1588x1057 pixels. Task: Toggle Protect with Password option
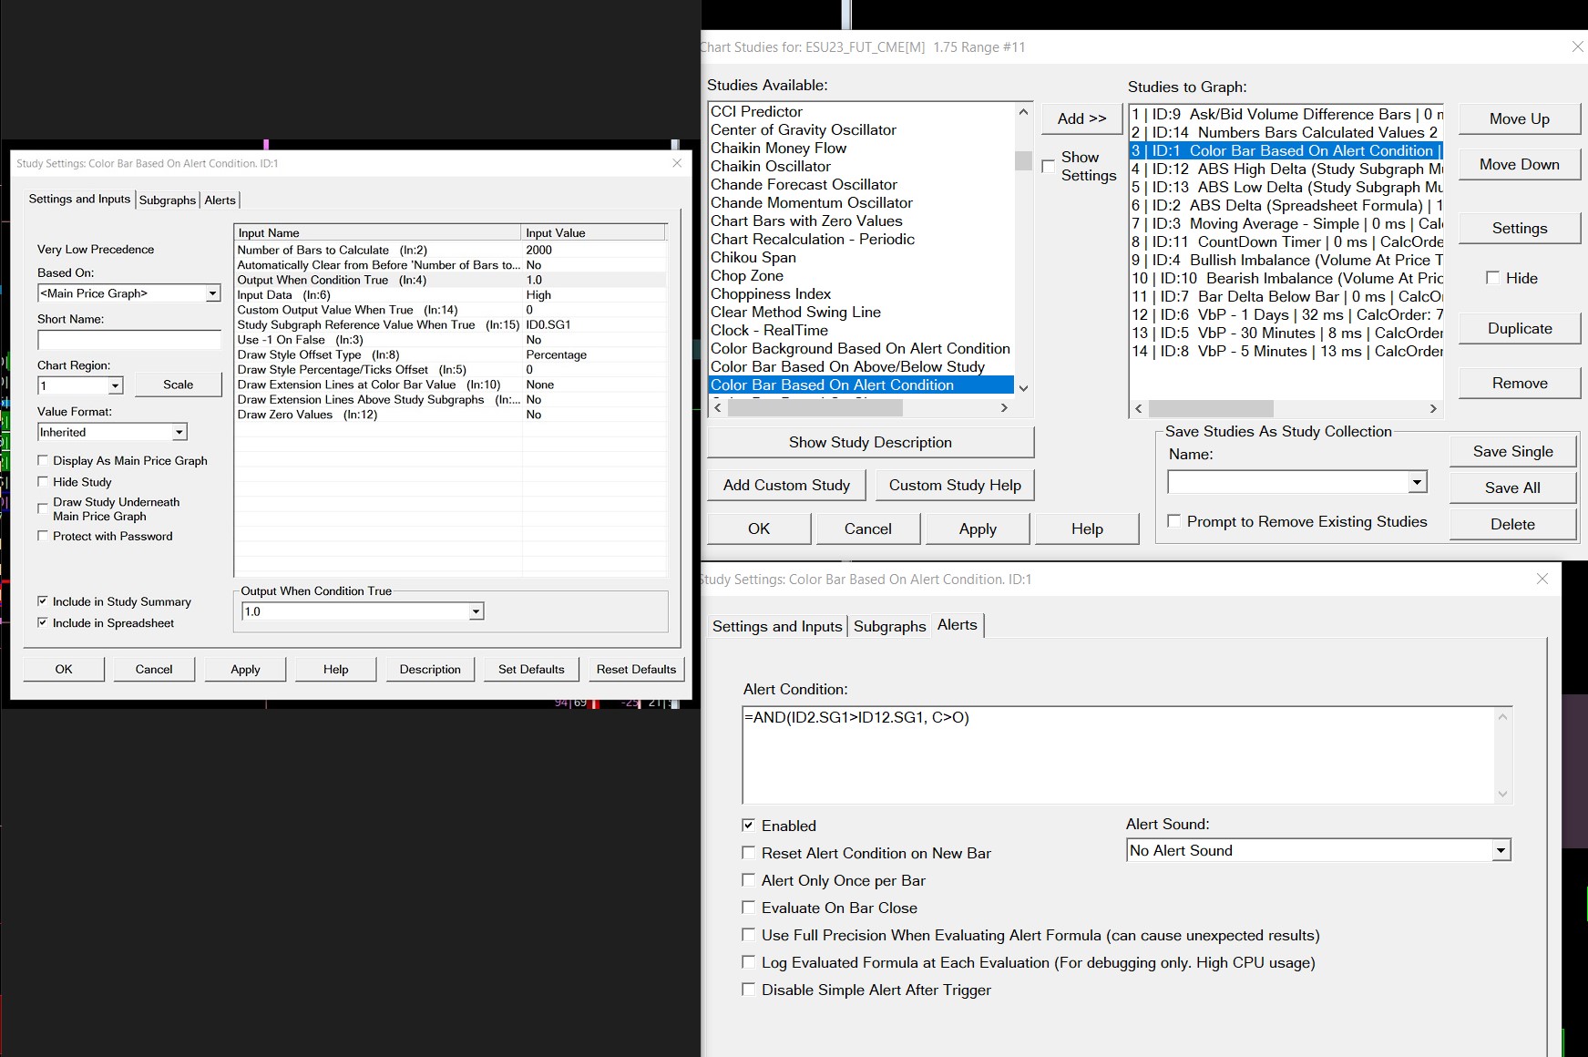click(43, 536)
